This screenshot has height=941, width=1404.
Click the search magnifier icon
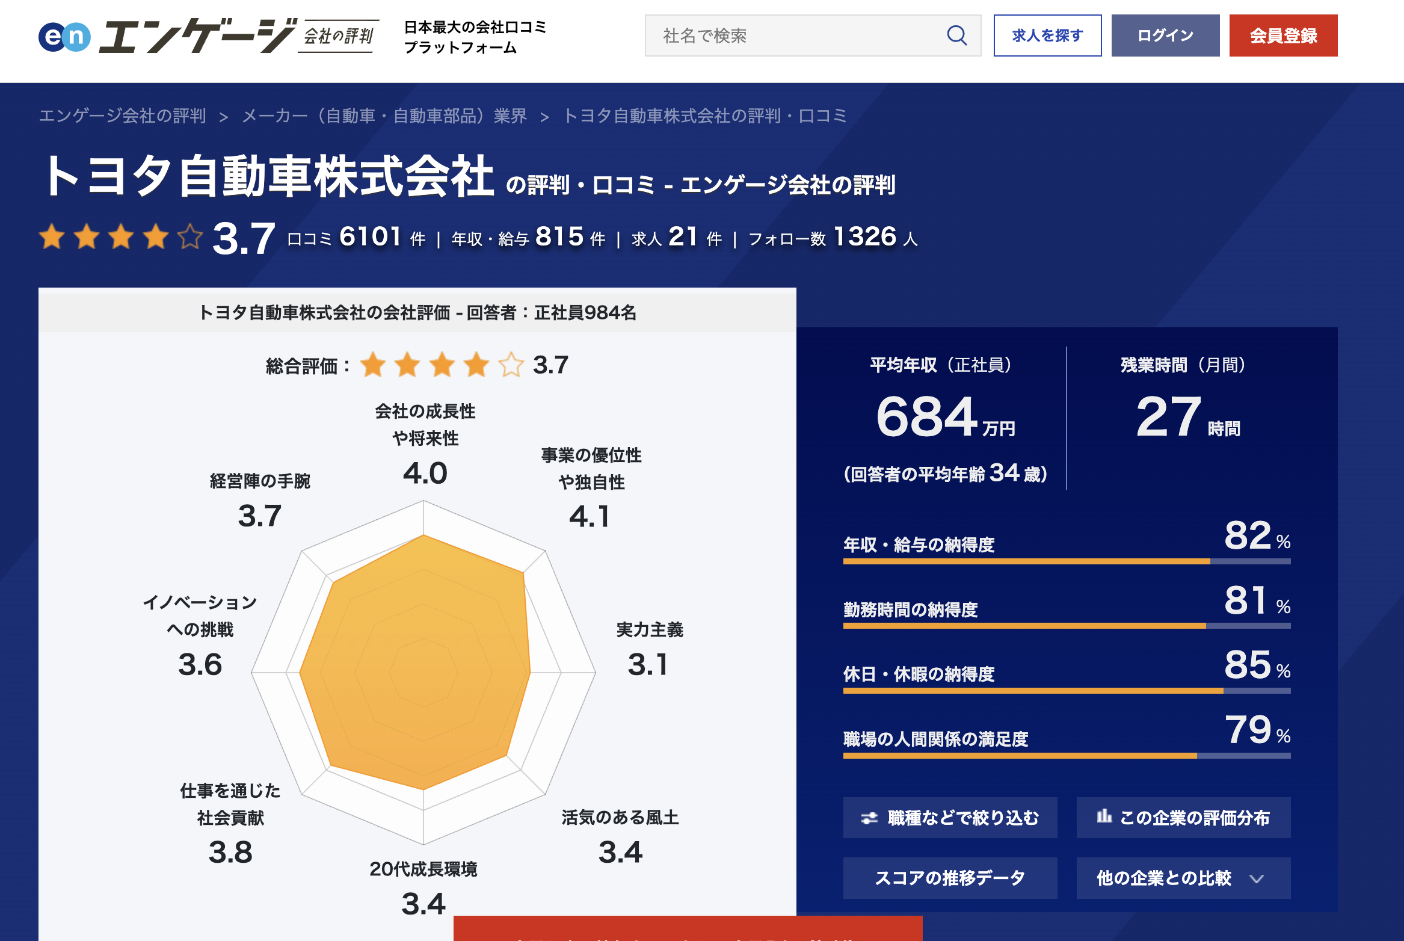coord(956,35)
